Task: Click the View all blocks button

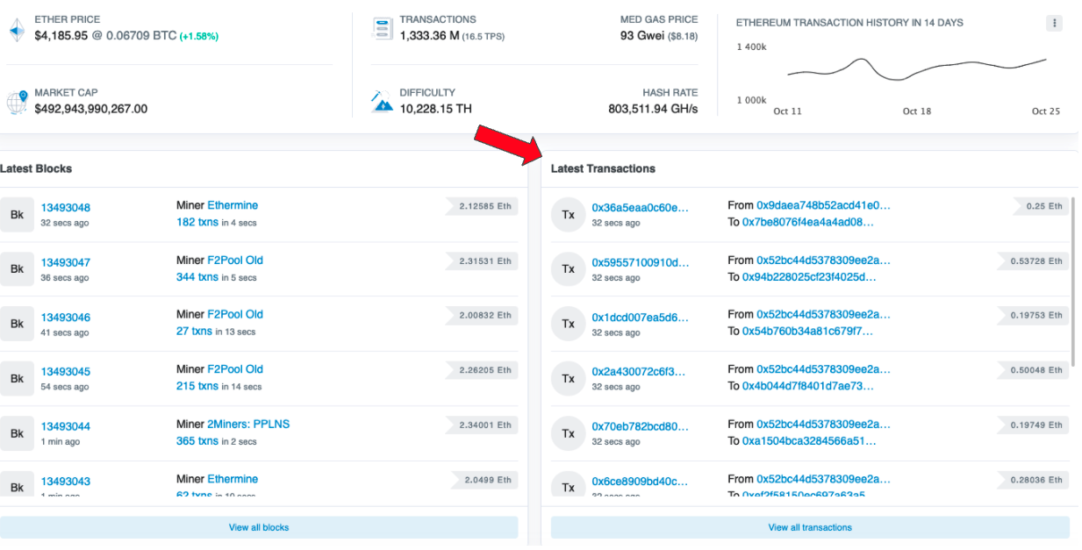Action: pos(259,527)
